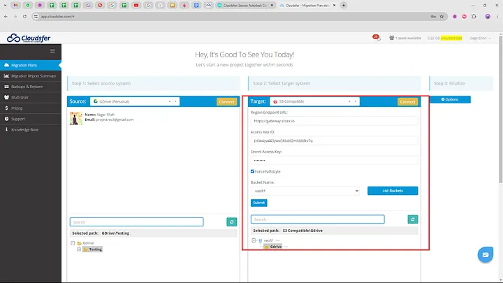This screenshot has width=503, height=283.
Task: Click the List Buckets button
Action: click(393, 191)
